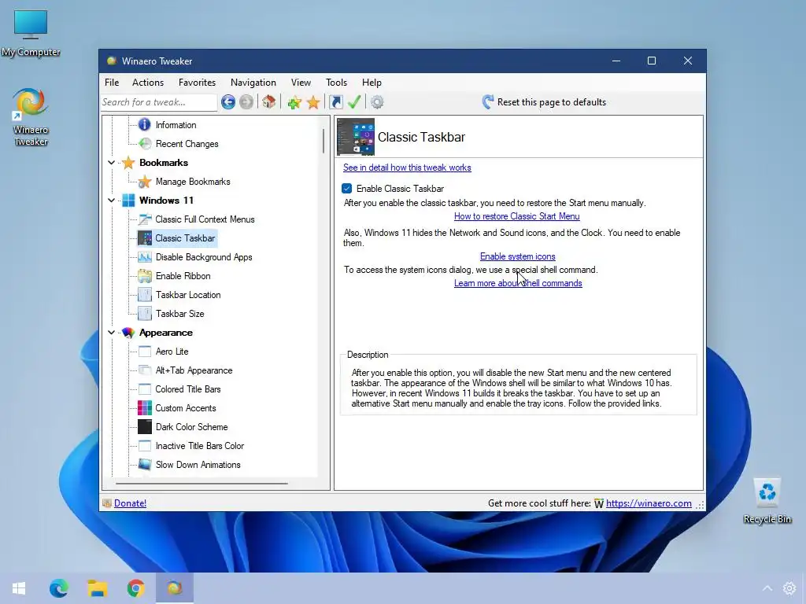
Task: Visit the https://winaero.com link
Action: click(649, 503)
